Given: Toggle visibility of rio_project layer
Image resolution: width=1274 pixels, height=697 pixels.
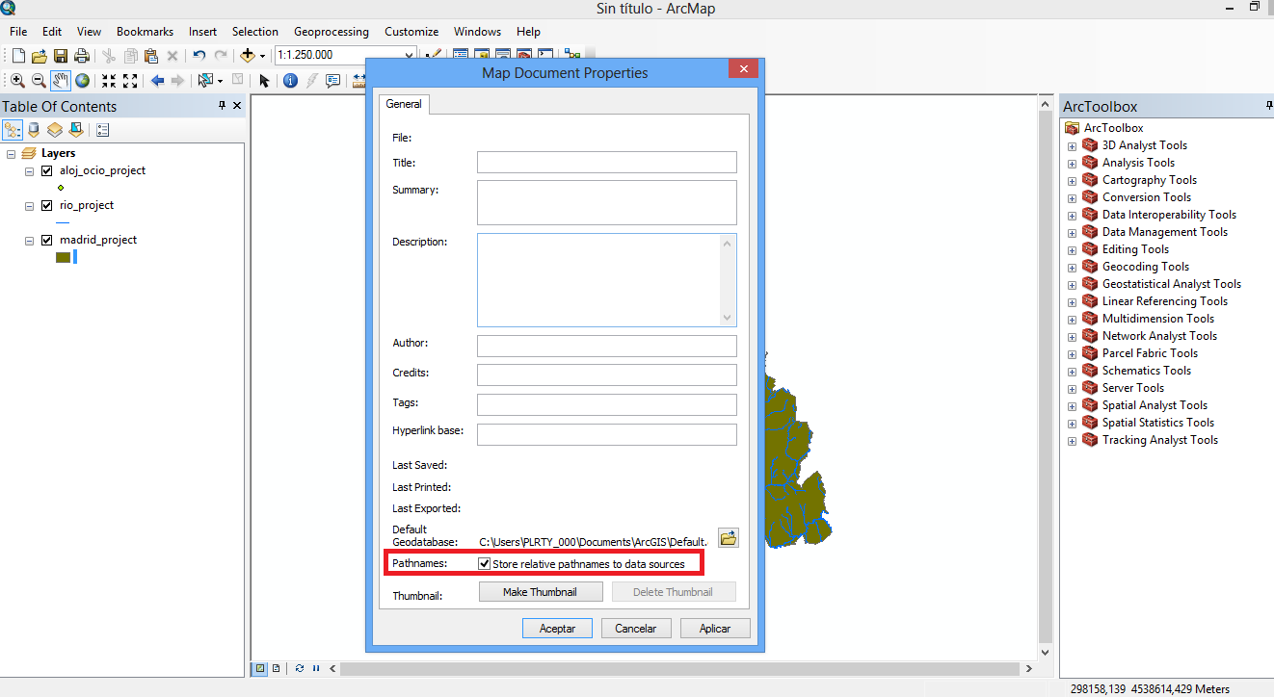Looking at the screenshot, I should click(46, 205).
